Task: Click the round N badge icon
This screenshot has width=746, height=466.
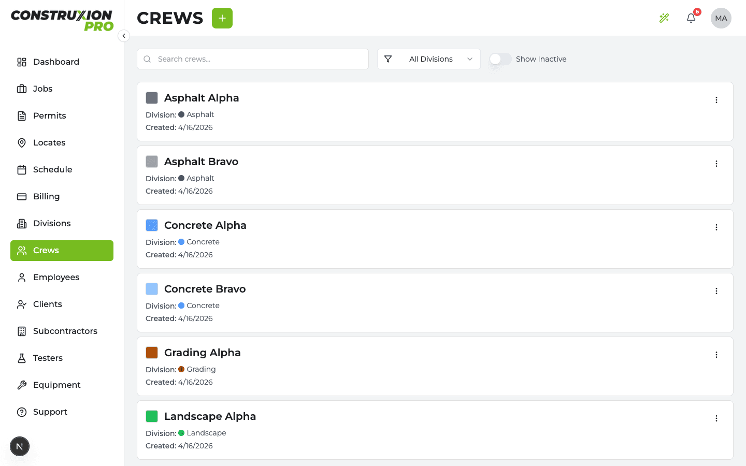Action: 20,446
